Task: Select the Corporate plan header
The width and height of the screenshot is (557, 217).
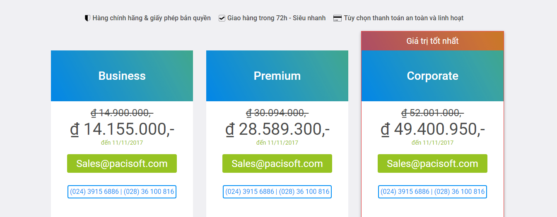Action: [432, 76]
